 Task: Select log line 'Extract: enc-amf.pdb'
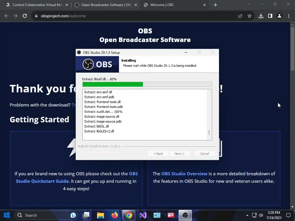tap(99, 97)
